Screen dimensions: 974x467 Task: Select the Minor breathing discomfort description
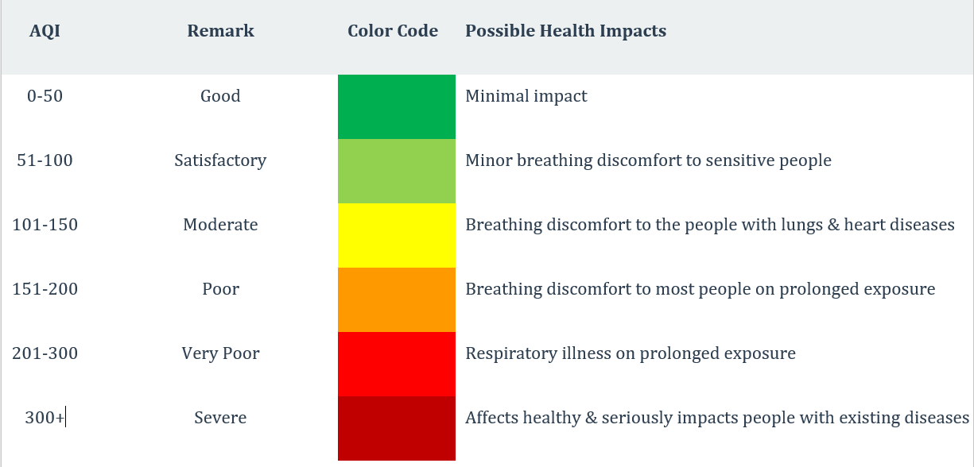click(648, 160)
